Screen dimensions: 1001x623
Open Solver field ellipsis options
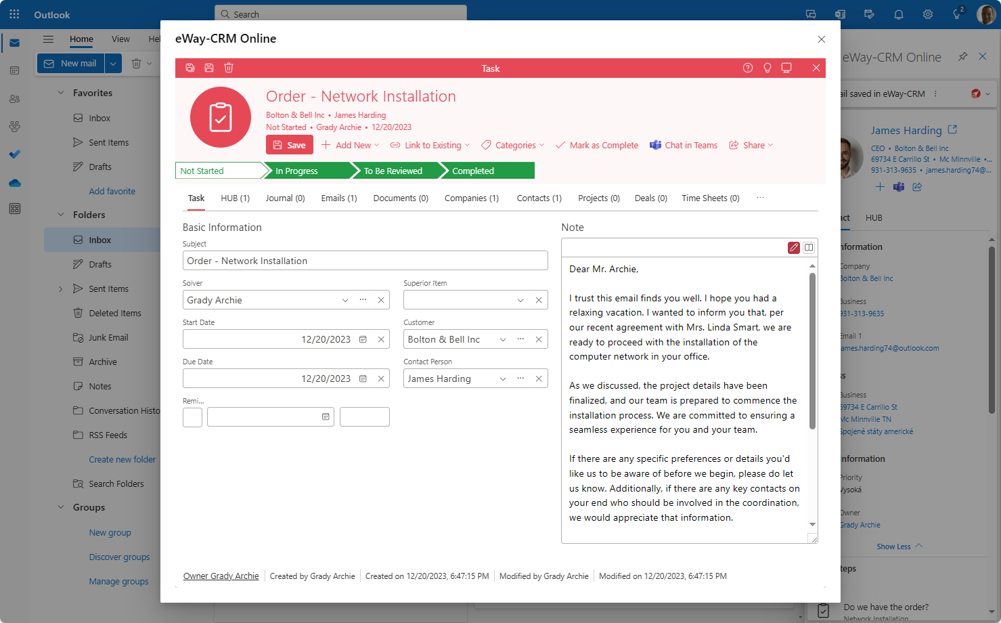[363, 300]
